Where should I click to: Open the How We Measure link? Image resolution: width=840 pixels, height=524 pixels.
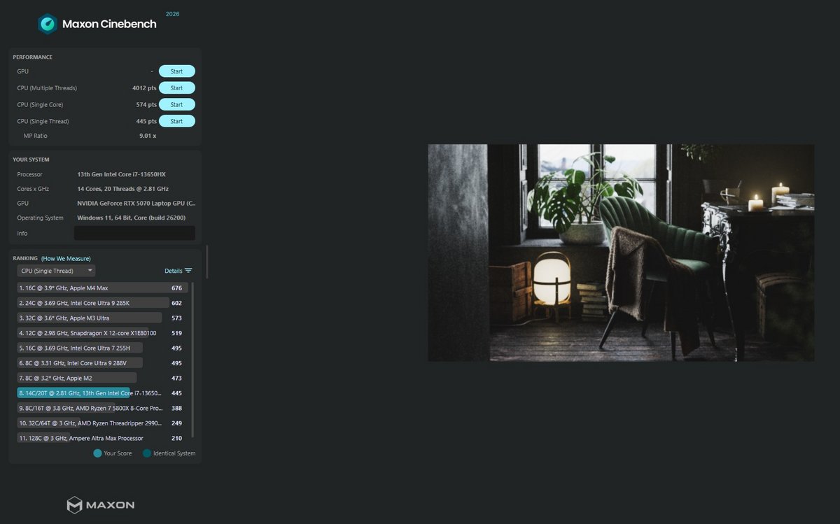[66, 259]
